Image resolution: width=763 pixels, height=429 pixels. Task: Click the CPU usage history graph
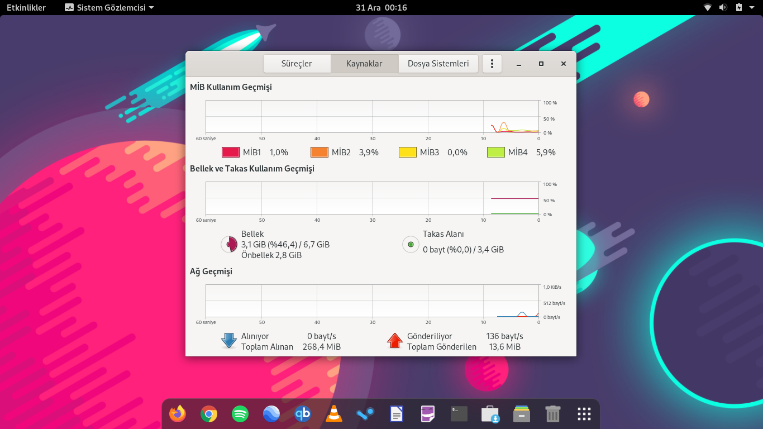point(372,117)
